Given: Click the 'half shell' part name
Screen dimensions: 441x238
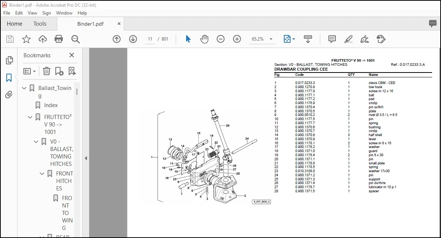Looking at the screenshot, I should tap(375, 135).
